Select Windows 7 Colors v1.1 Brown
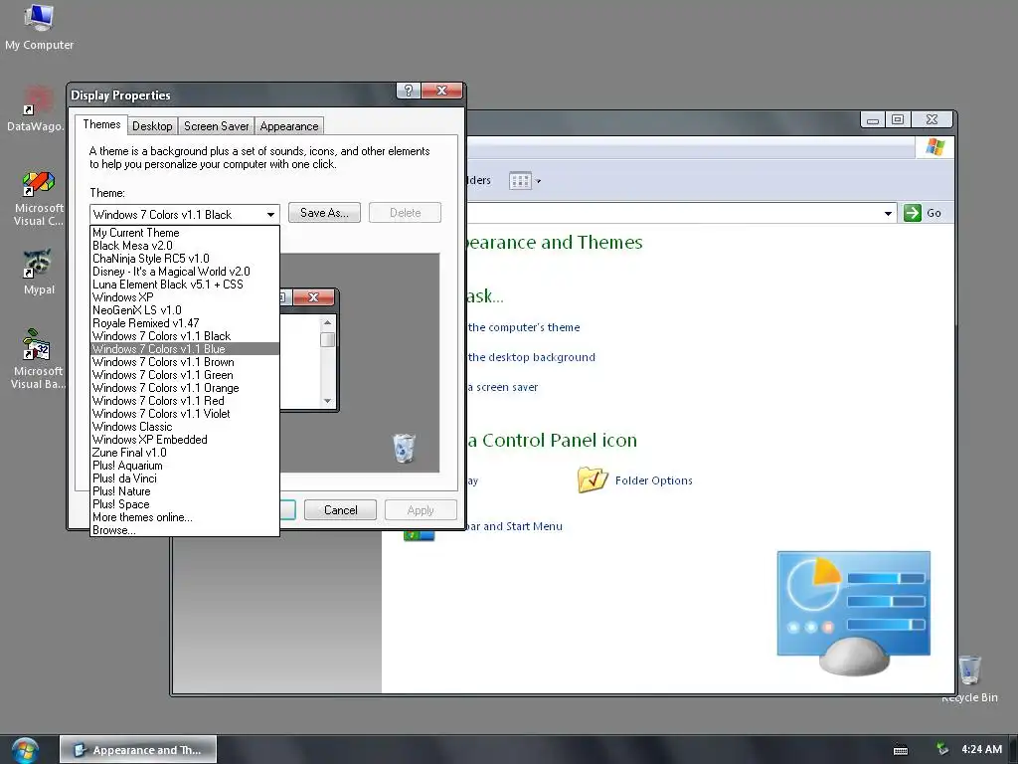1018x764 pixels. (185, 362)
